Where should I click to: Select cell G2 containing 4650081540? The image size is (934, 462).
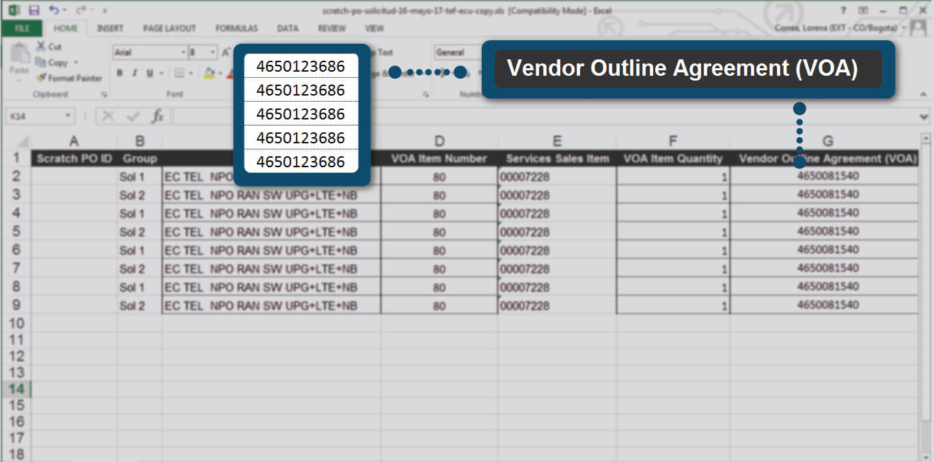coord(827,176)
